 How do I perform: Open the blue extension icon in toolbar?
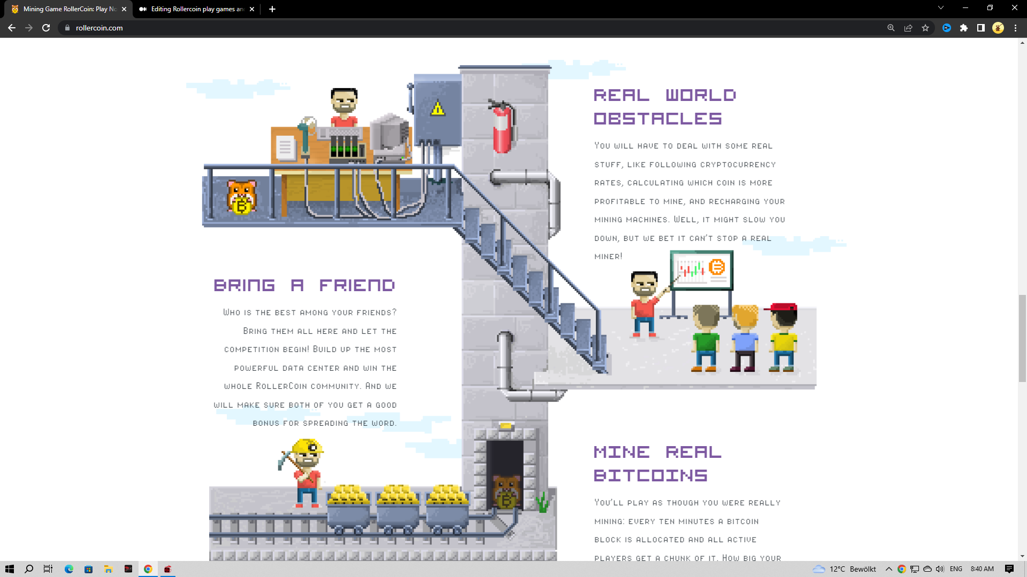[x=947, y=28]
